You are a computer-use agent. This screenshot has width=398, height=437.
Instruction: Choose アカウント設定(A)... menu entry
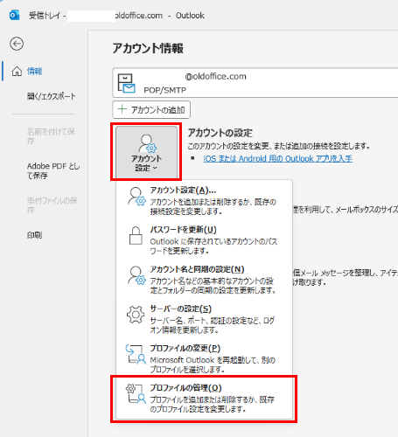[x=204, y=200]
